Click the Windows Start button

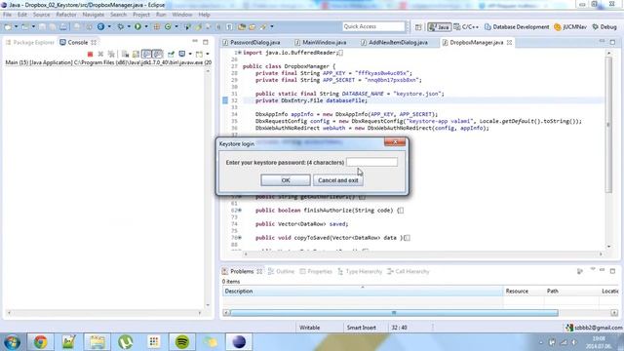12,342
